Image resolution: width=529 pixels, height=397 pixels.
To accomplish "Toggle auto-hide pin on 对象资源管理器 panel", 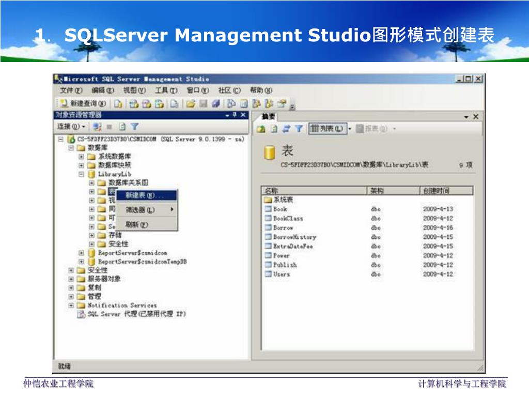I will click(x=235, y=115).
